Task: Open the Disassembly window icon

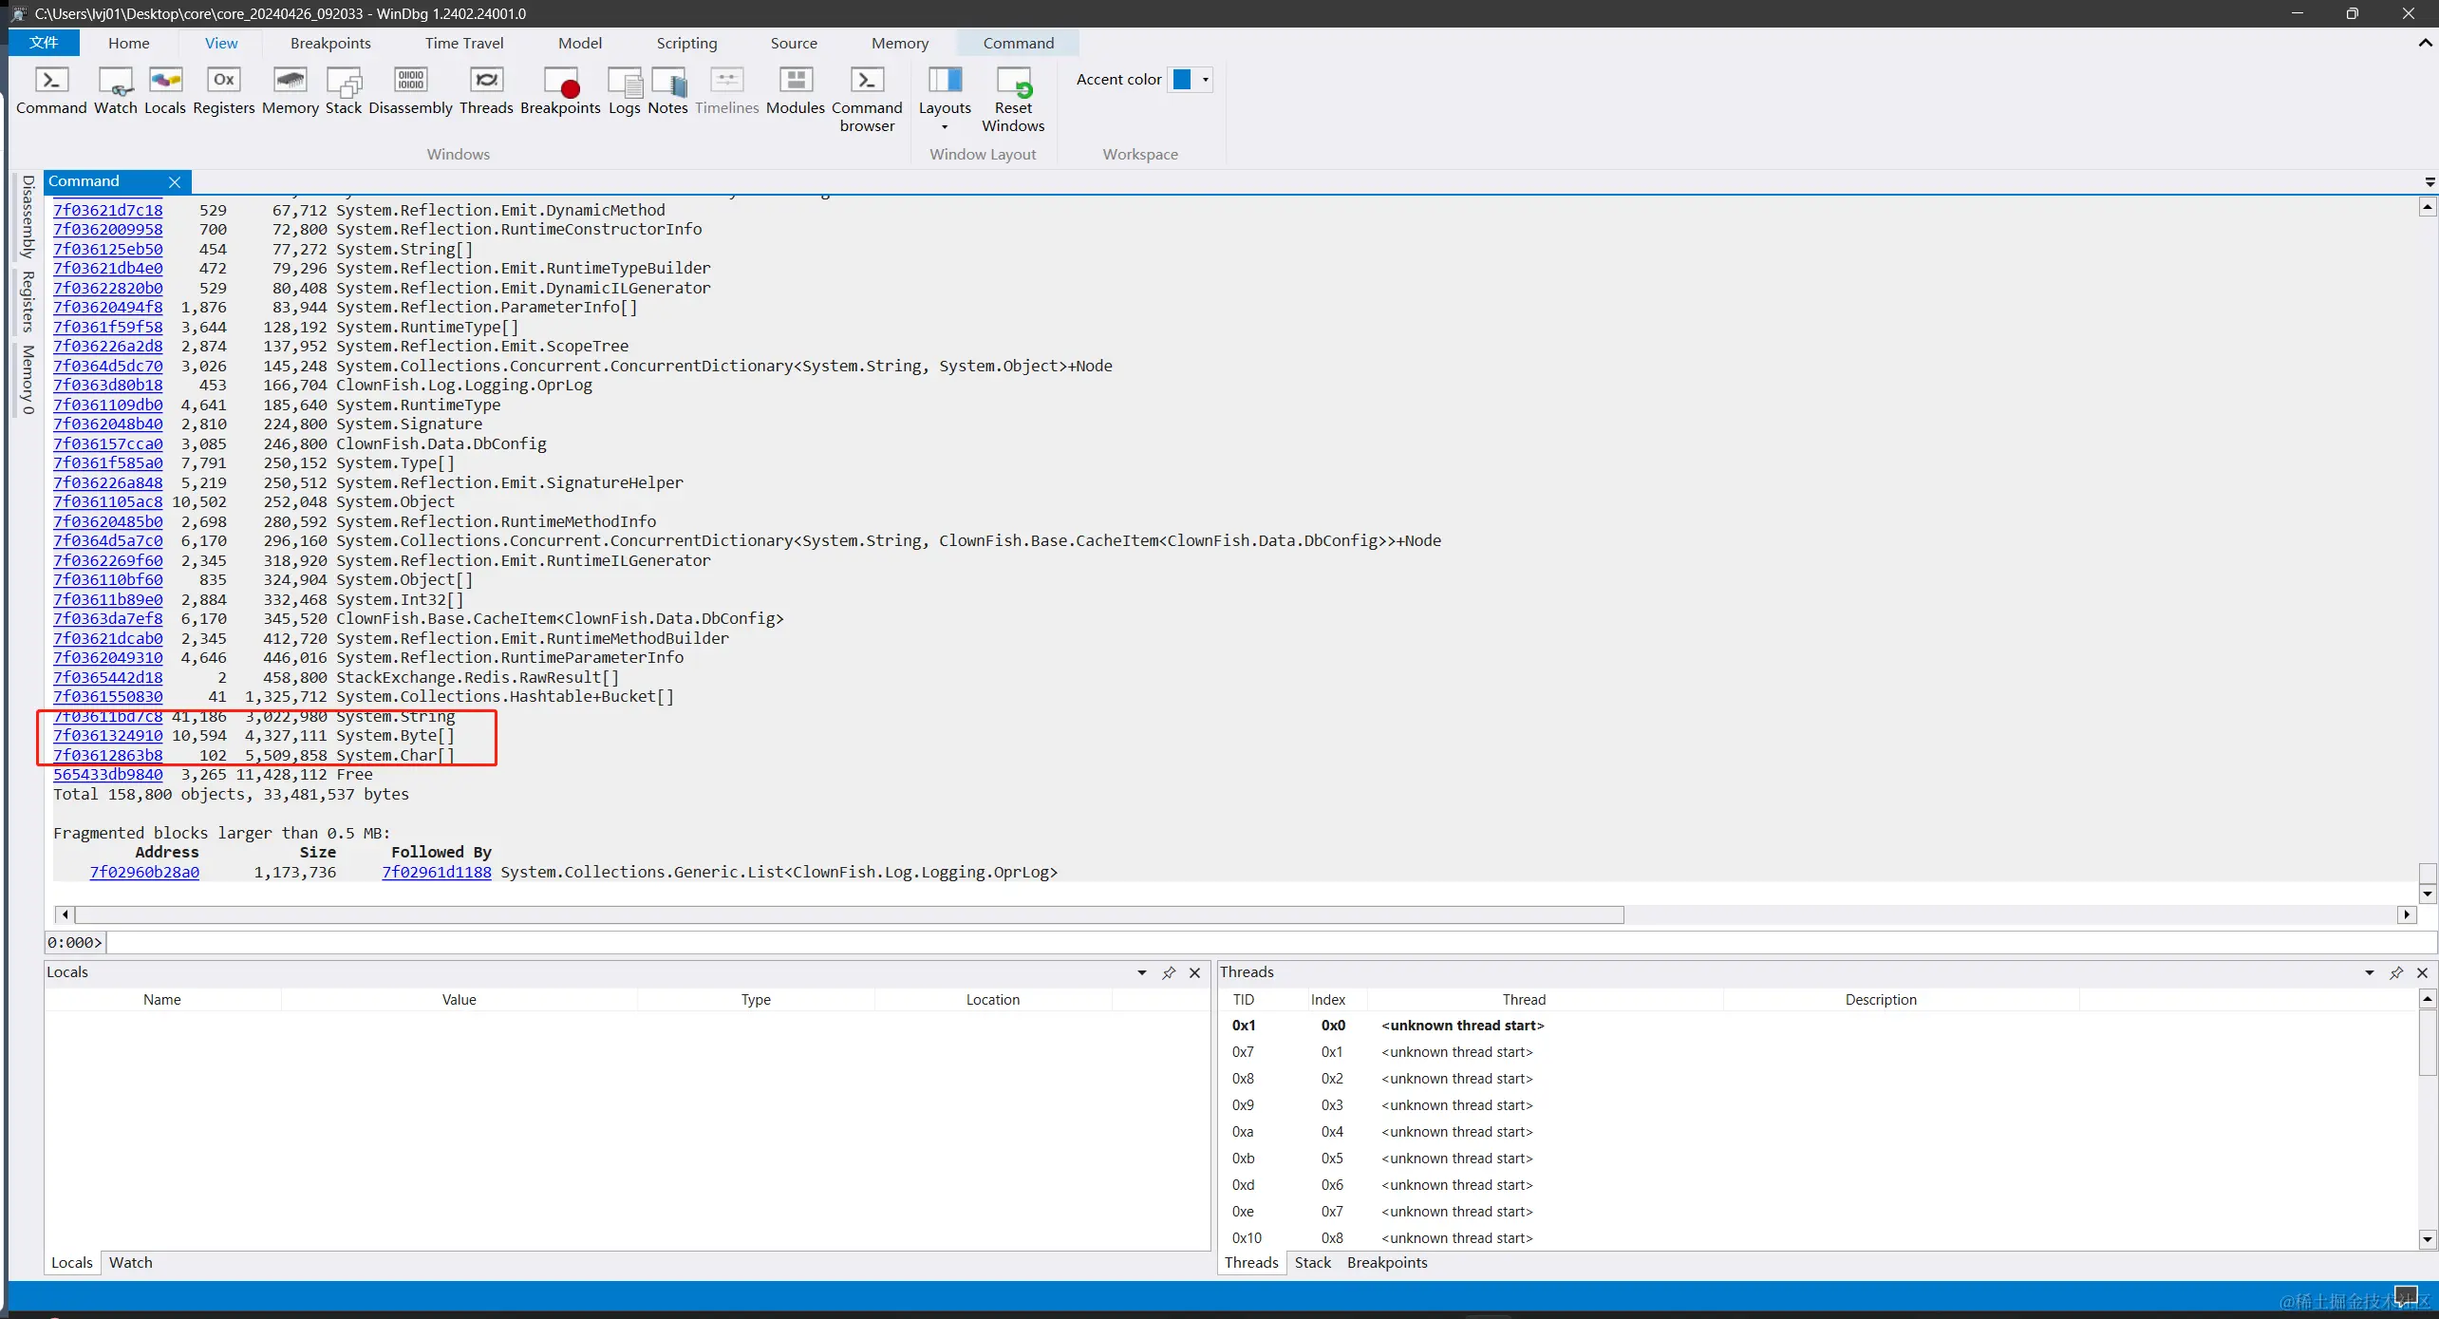Action: coord(410,82)
